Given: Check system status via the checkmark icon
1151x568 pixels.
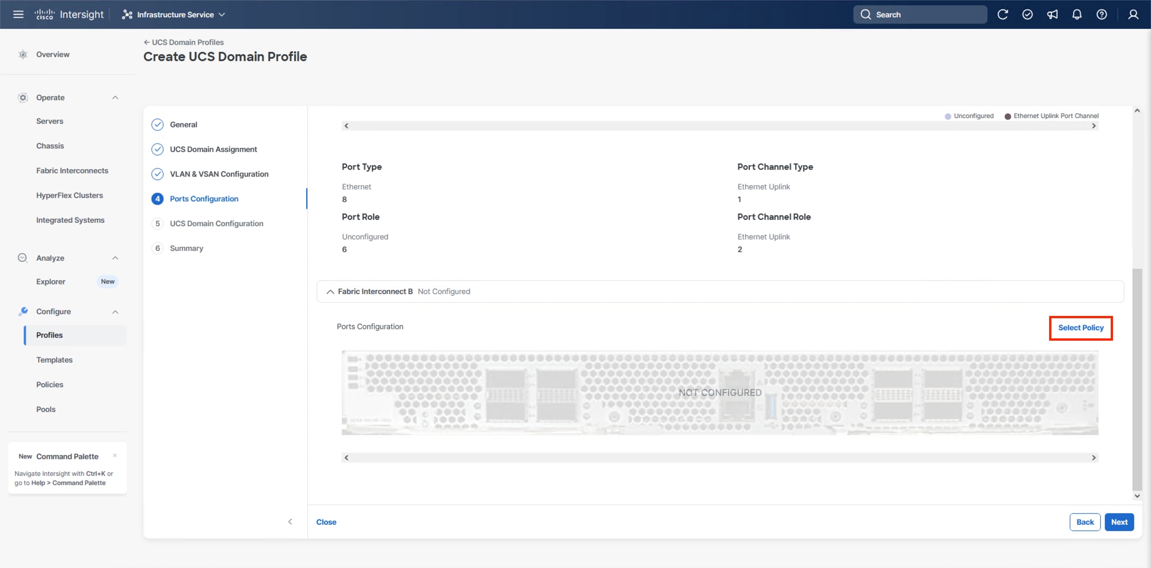Looking at the screenshot, I should pyautogui.click(x=1027, y=14).
